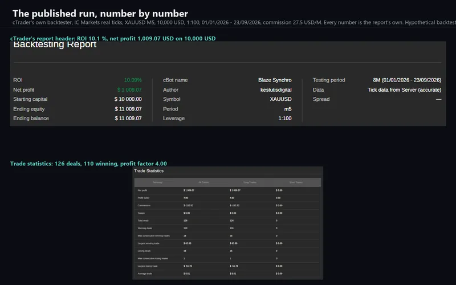Click the All Trades losing deals "16"
This screenshot has height=285, width=456.
pyautogui.click(x=185, y=251)
